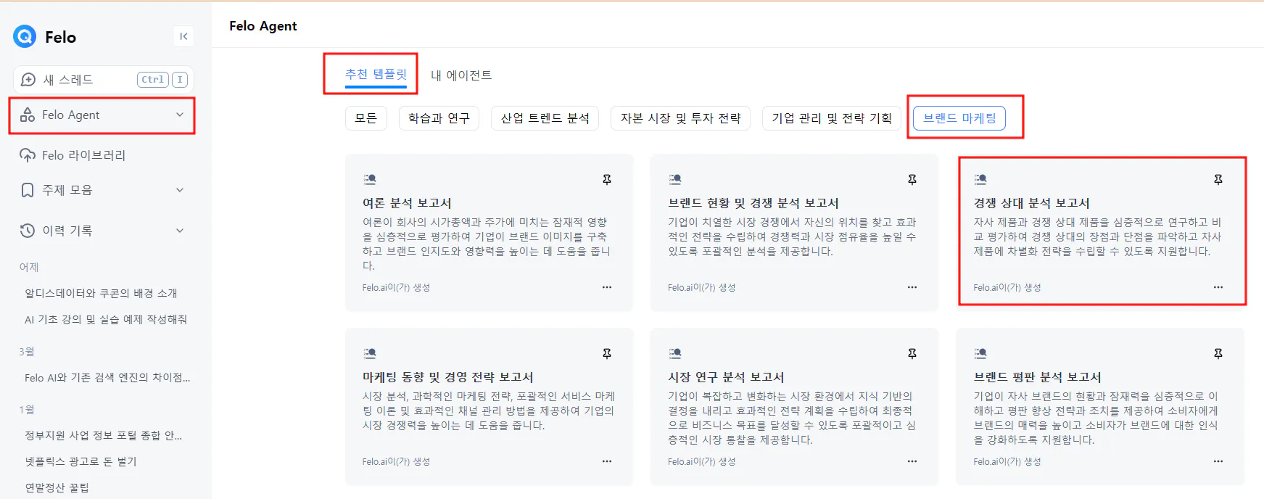Switch to the 내 에이전트 tab
1264x499 pixels.
(x=461, y=75)
